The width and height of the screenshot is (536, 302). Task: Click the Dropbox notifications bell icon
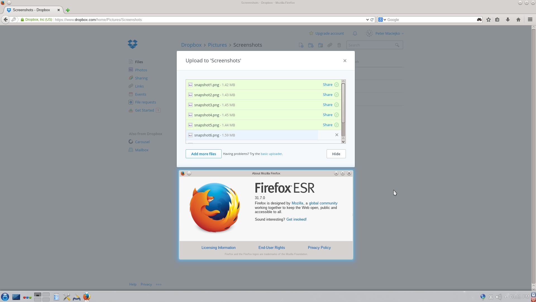pyautogui.click(x=355, y=33)
